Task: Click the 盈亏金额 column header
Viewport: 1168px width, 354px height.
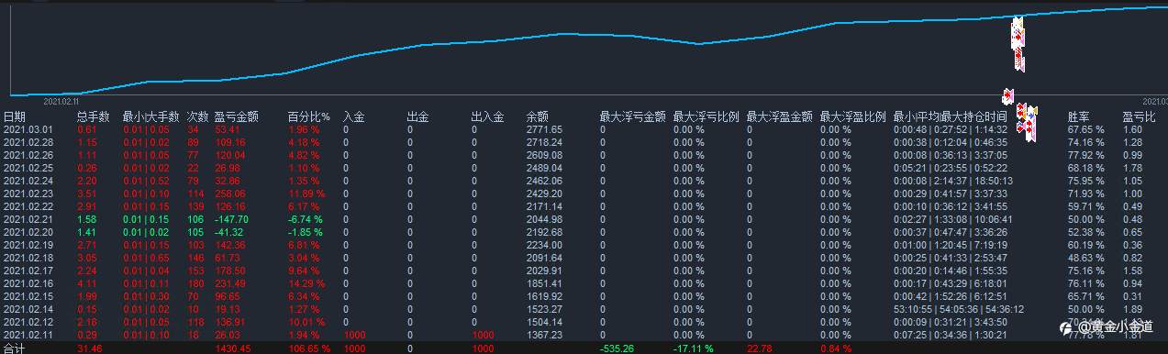Action: 236,116
